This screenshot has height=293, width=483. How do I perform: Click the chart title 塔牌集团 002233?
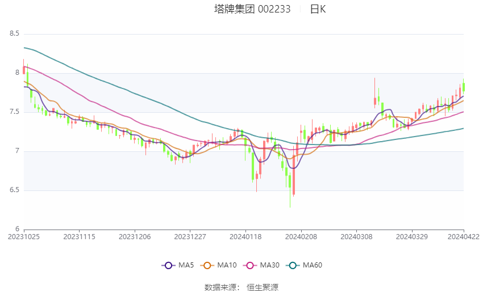[x=252, y=9]
